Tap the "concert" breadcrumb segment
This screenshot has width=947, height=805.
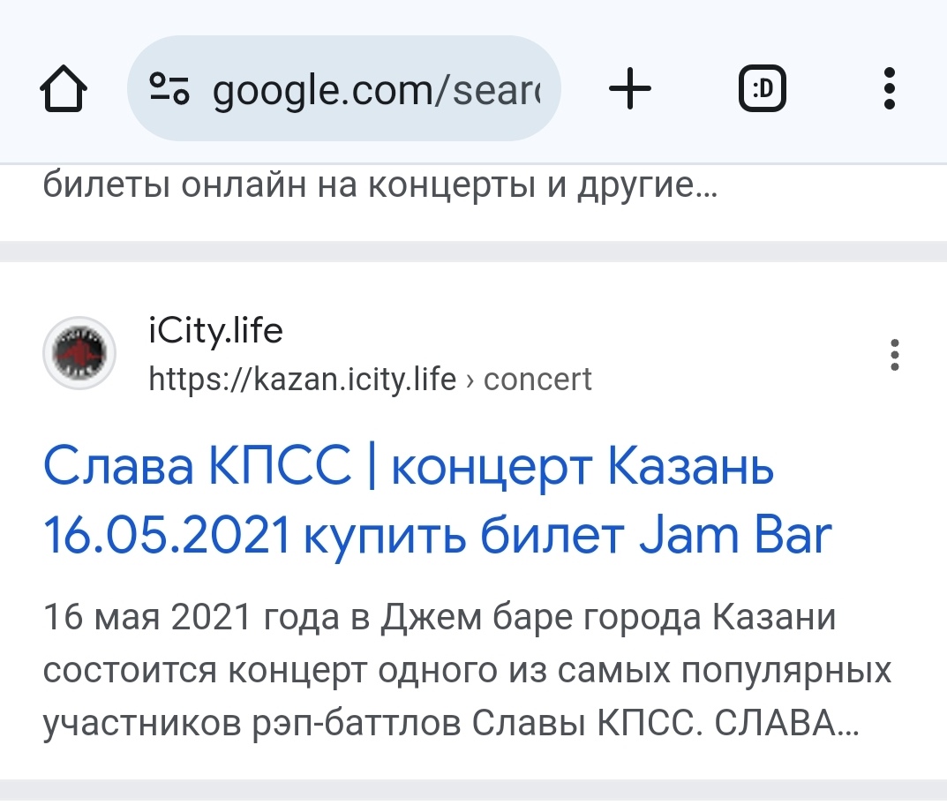537,380
